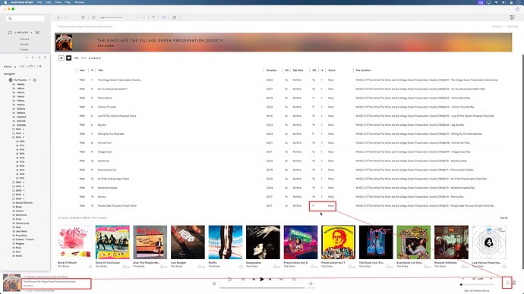Go forward with the right arrow
The image size is (524, 294).
(x=66, y=17)
